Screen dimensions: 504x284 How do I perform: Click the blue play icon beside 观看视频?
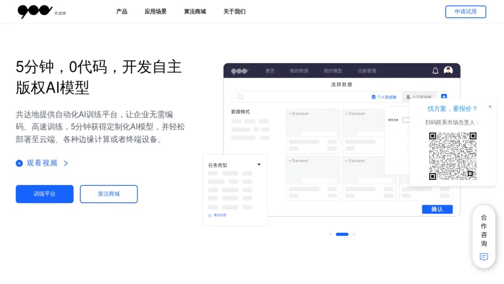[19, 163]
